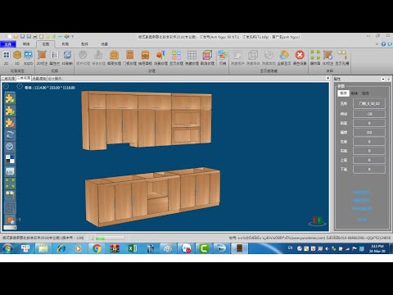Select fourth ribbon tab (layout)

(x=65, y=44)
